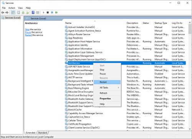This screenshot has width=192, height=139.
Task: Click the scrollbar up arrow
Action: [190, 23]
